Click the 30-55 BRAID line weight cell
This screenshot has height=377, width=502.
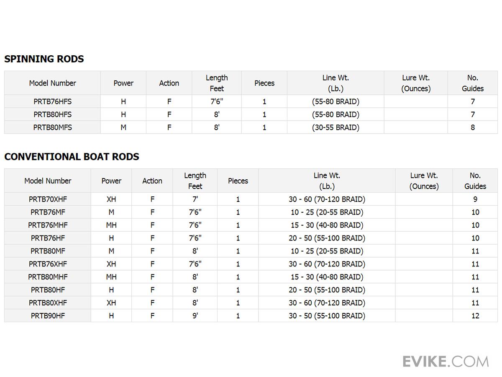[336, 127]
